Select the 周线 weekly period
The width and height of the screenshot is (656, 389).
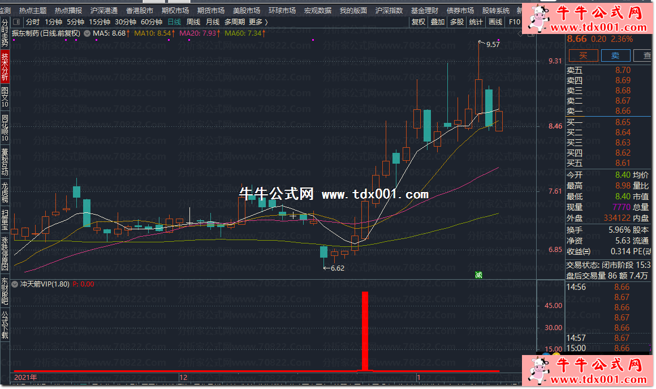193,22
